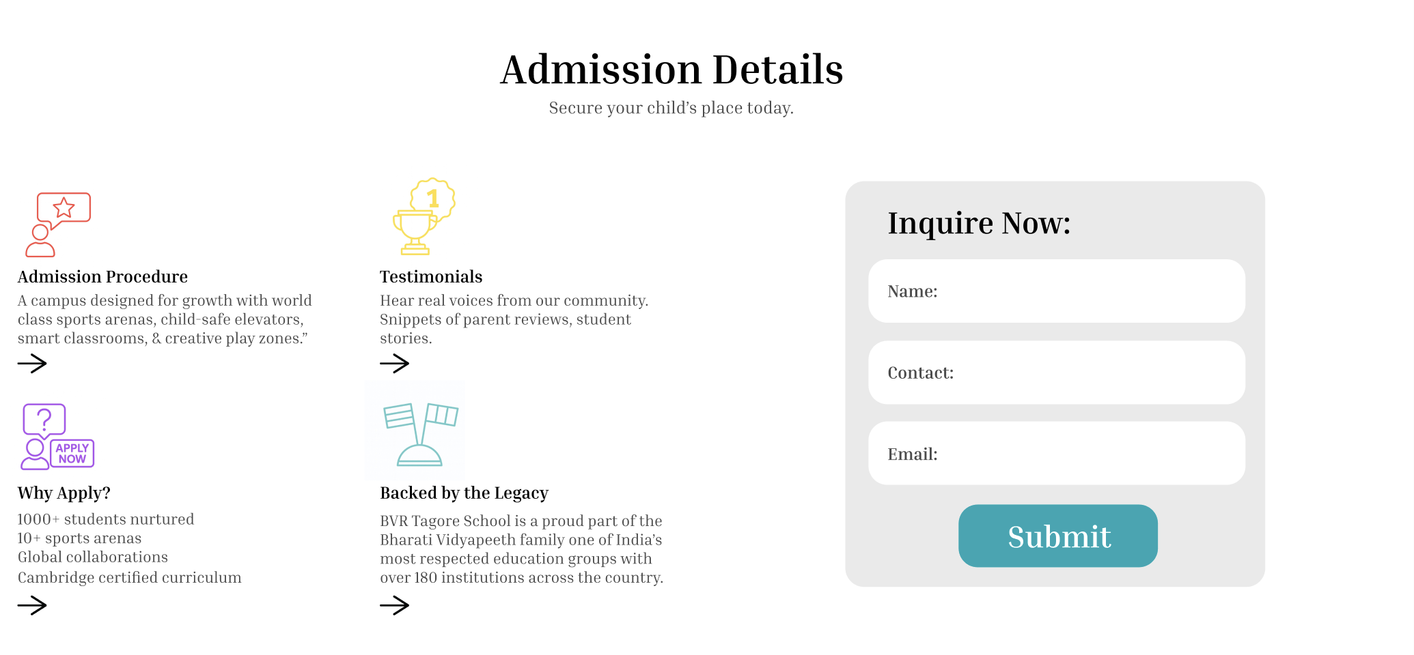The height and width of the screenshot is (655, 1414).
Task: Open the Admission Procedure heading link
Action: tap(102, 277)
